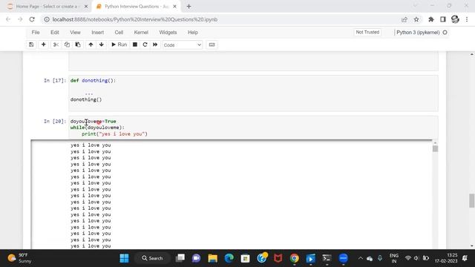The width and height of the screenshot is (475, 267).
Task: Open File Explorer from the taskbar
Action: 213,258
